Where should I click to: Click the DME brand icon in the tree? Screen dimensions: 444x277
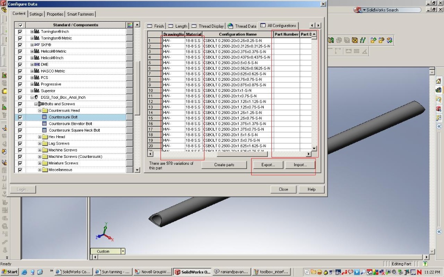tap(37, 65)
